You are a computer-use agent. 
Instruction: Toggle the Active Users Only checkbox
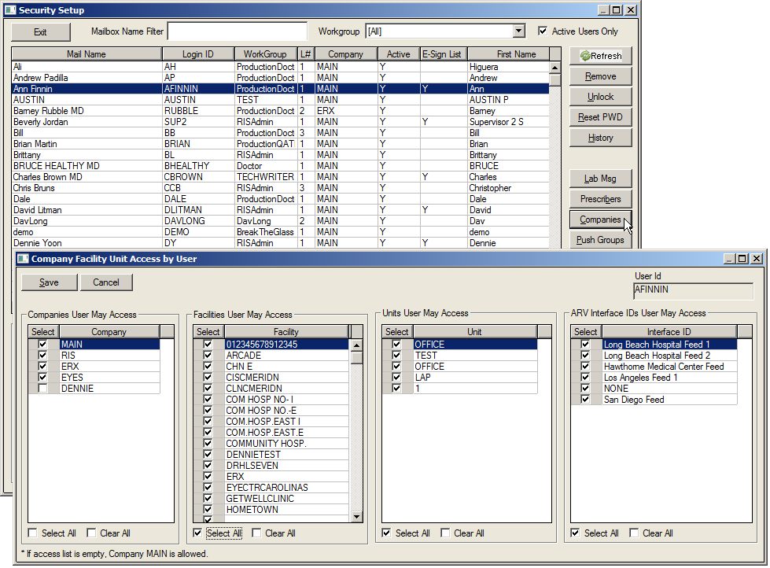point(543,31)
